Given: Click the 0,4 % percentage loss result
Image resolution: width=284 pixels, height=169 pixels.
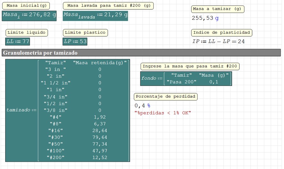Looking at the screenshot, I should point(142,106).
